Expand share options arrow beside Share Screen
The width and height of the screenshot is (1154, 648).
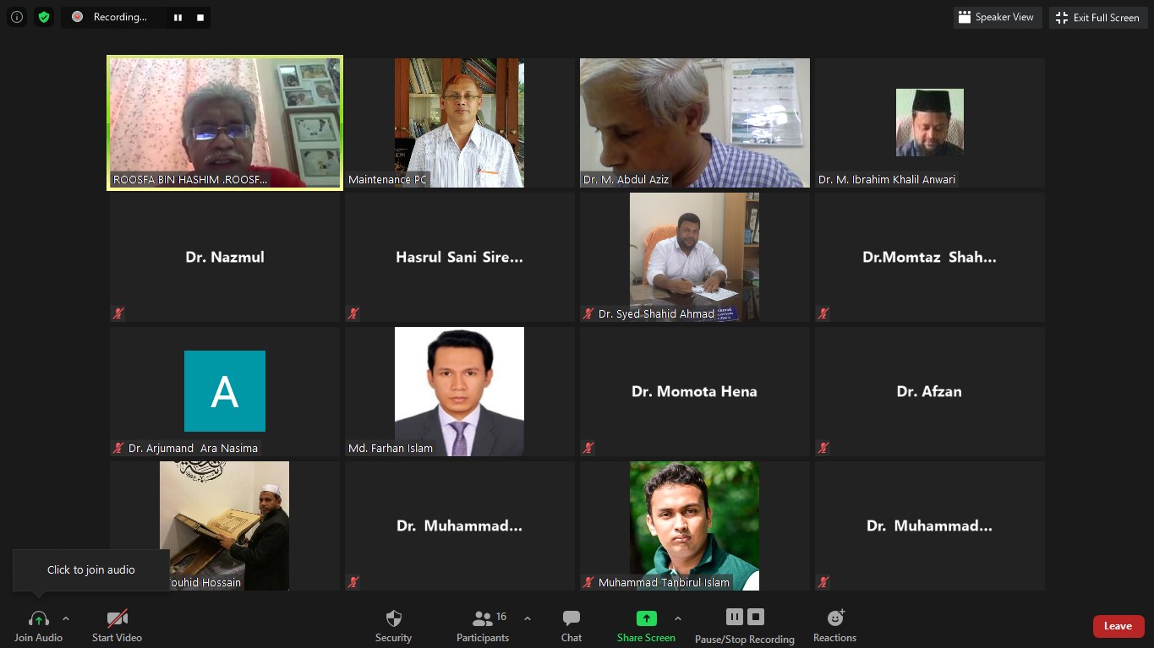[x=677, y=618]
